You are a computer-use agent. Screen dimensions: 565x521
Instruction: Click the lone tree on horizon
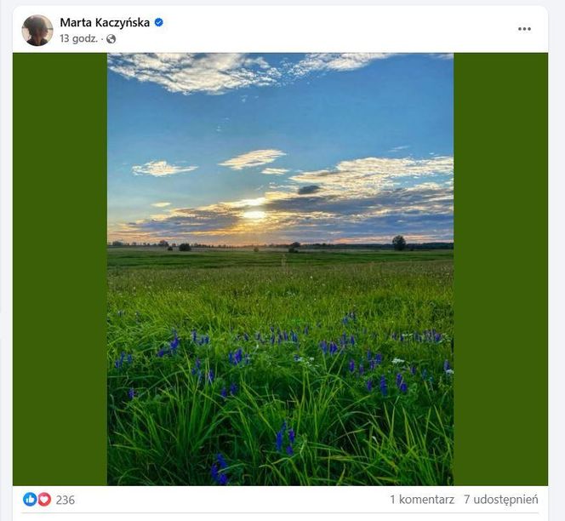(399, 243)
